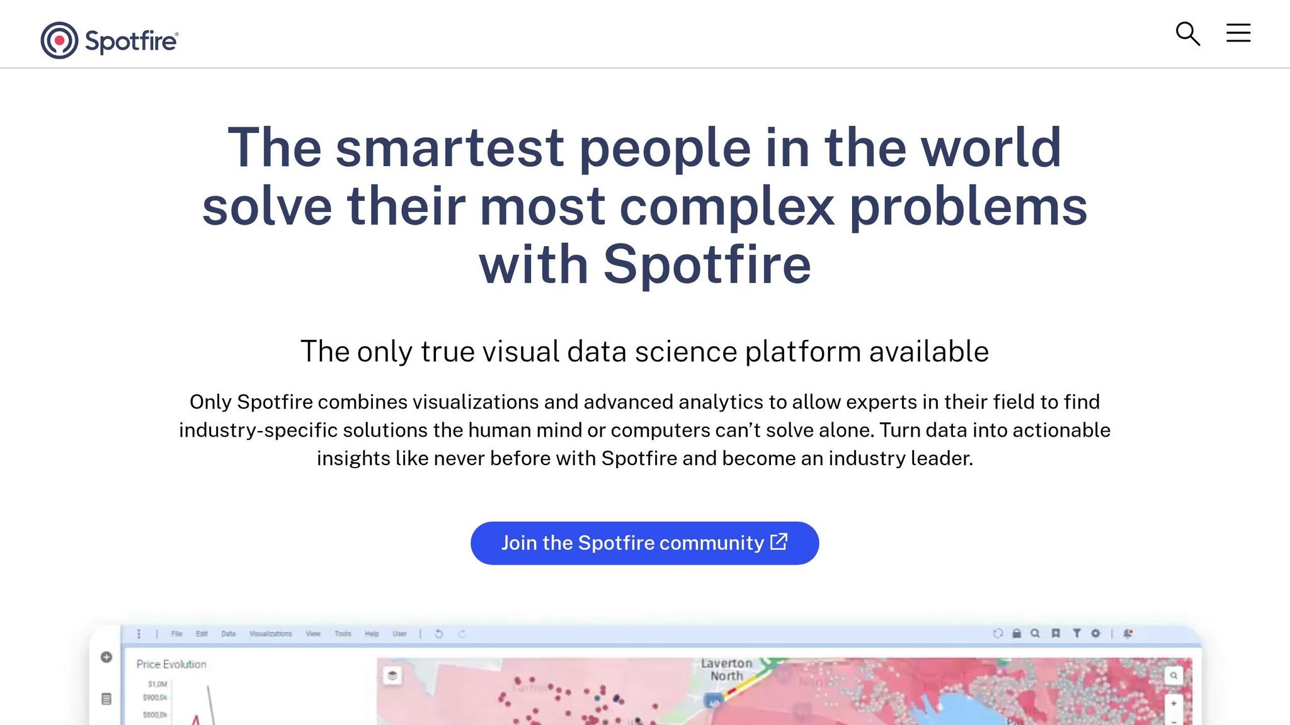Expand the kebab three-dots menu in Spotfire
Image resolution: width=1290 pixels, height=725 pixels.
point(139,634)
